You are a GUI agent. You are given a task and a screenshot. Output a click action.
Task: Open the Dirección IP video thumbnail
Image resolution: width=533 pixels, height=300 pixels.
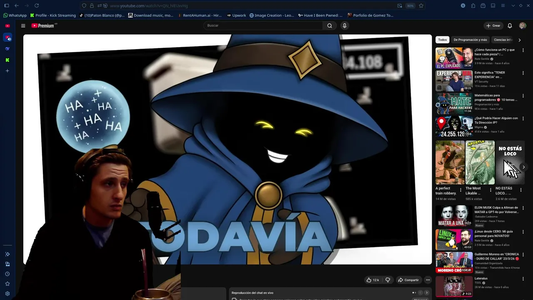(x=454, y=126)
